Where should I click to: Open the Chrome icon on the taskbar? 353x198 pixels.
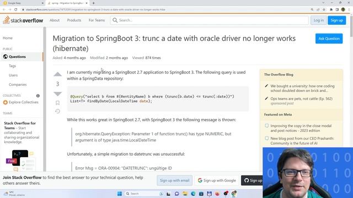[234, 194]
